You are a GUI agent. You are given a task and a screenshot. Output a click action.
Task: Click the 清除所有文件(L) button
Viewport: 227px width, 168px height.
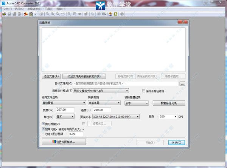(x=147, y=76)
